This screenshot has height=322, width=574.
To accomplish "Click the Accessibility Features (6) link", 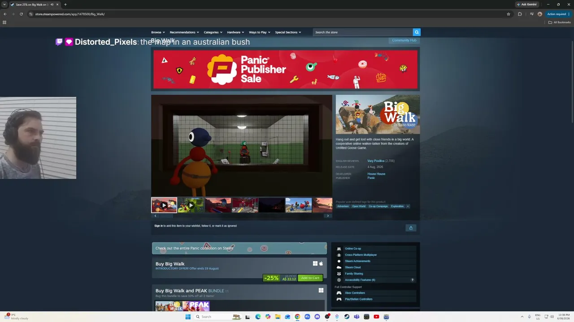I will point(360,280).
